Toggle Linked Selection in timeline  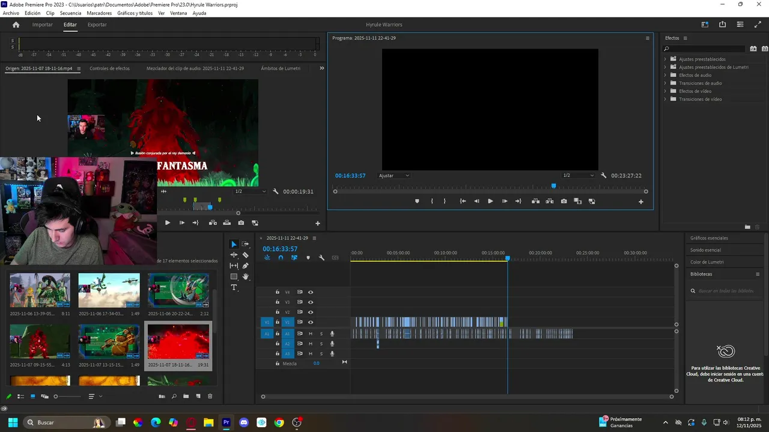pyautogui.click(x=294, y=258)
